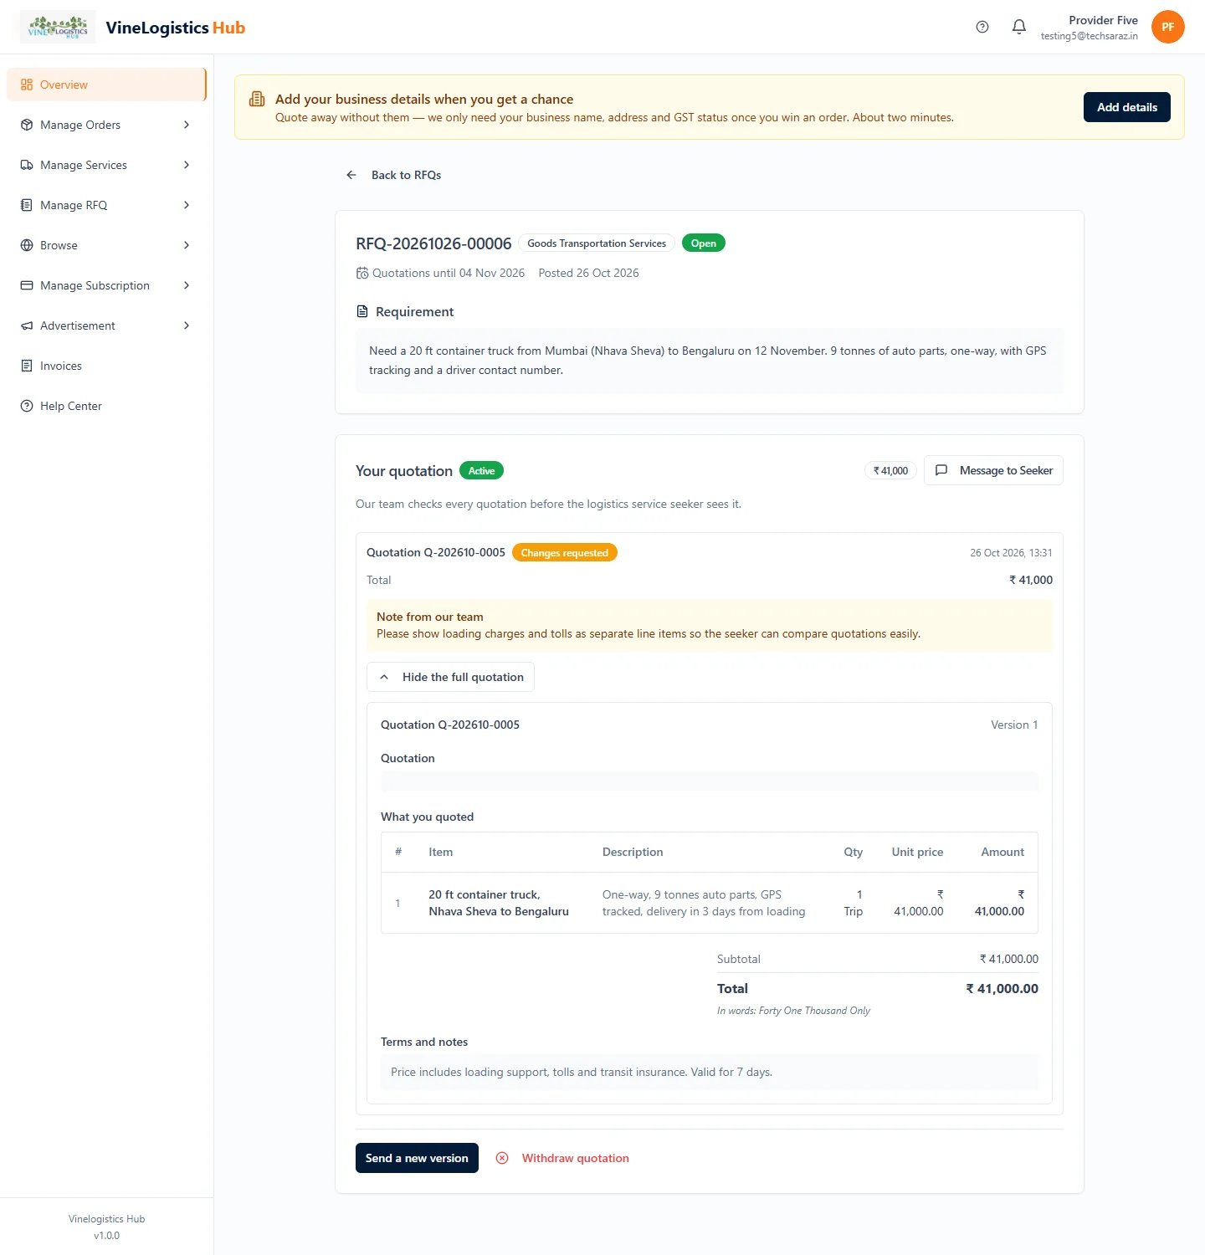Open the notifications bell
The width and height of the screenshot is (1205, 1255).
tap(1019, 27)
